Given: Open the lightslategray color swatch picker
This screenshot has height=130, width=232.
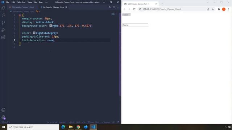Looking at the screenshot, I should (34, 33).
